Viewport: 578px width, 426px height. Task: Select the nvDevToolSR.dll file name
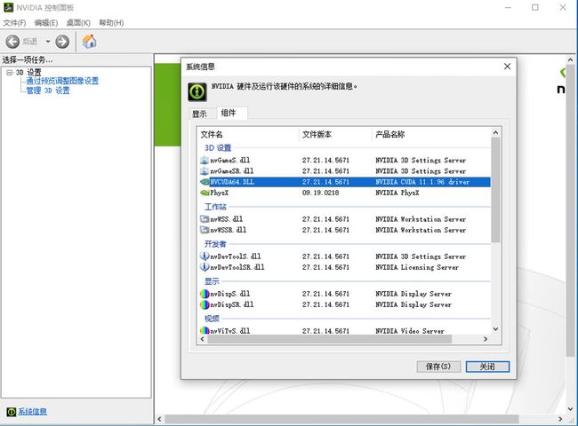237,267
